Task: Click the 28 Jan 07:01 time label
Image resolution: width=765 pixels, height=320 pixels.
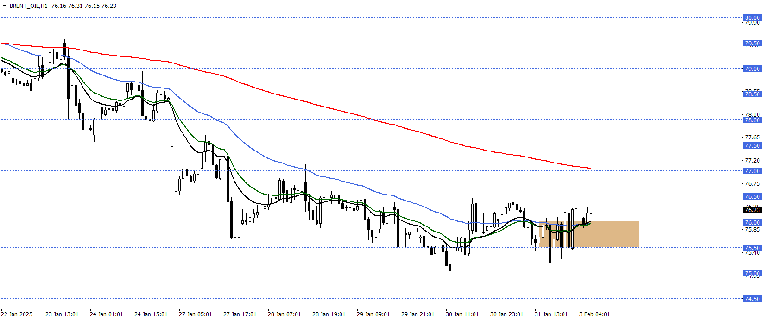Action: [285, 314]
